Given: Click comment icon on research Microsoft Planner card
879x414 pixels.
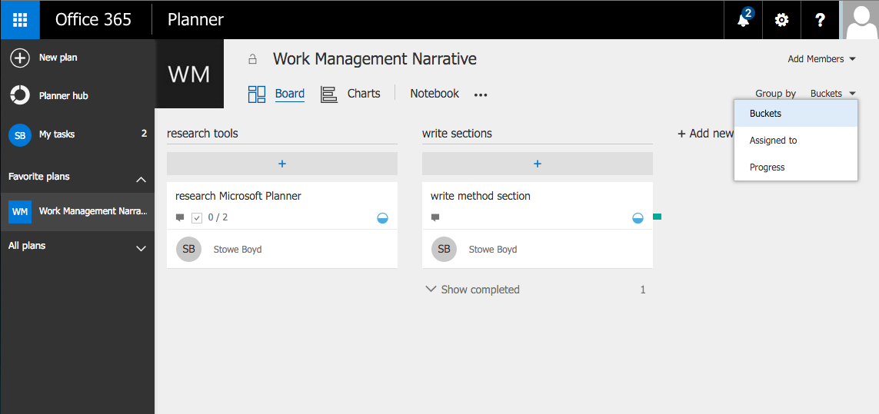Looking at the screenshot, I should click(179, 217).
